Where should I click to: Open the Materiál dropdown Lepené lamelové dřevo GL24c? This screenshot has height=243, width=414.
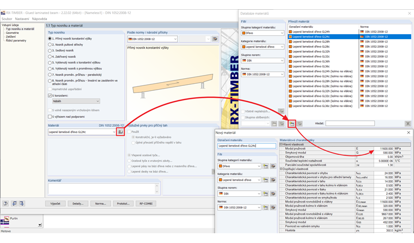pyautogui.click(x=82, y=132)
